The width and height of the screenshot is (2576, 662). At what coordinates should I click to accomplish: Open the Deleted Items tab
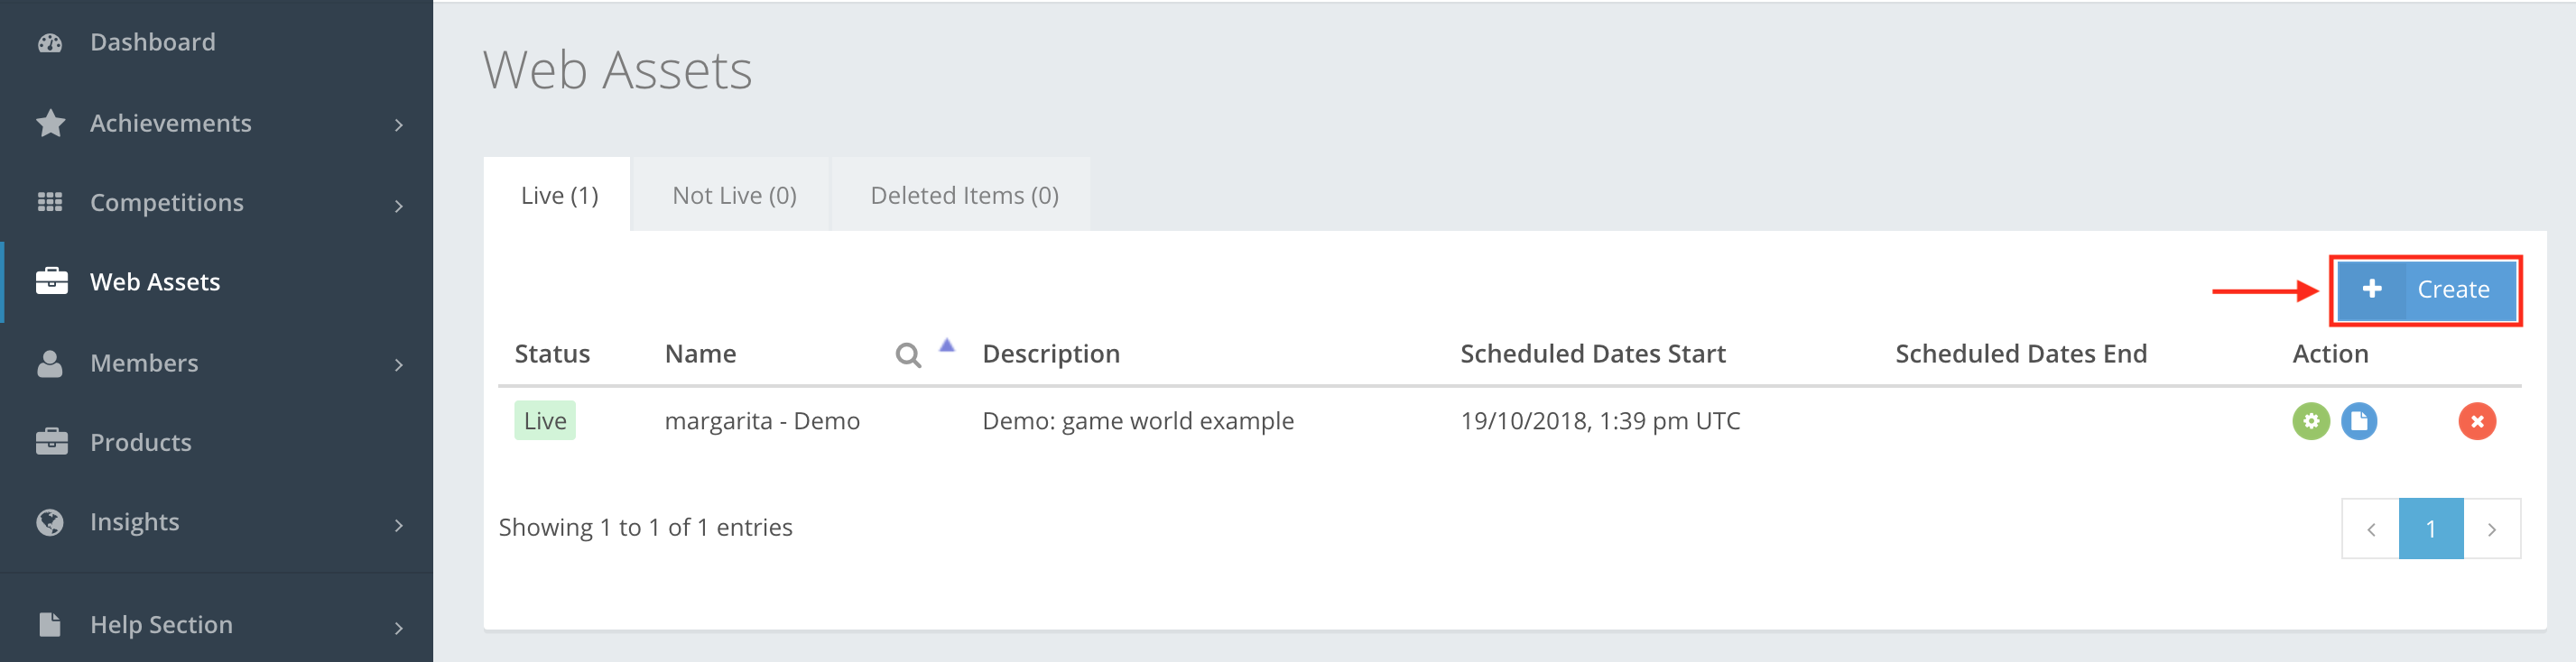963,194
